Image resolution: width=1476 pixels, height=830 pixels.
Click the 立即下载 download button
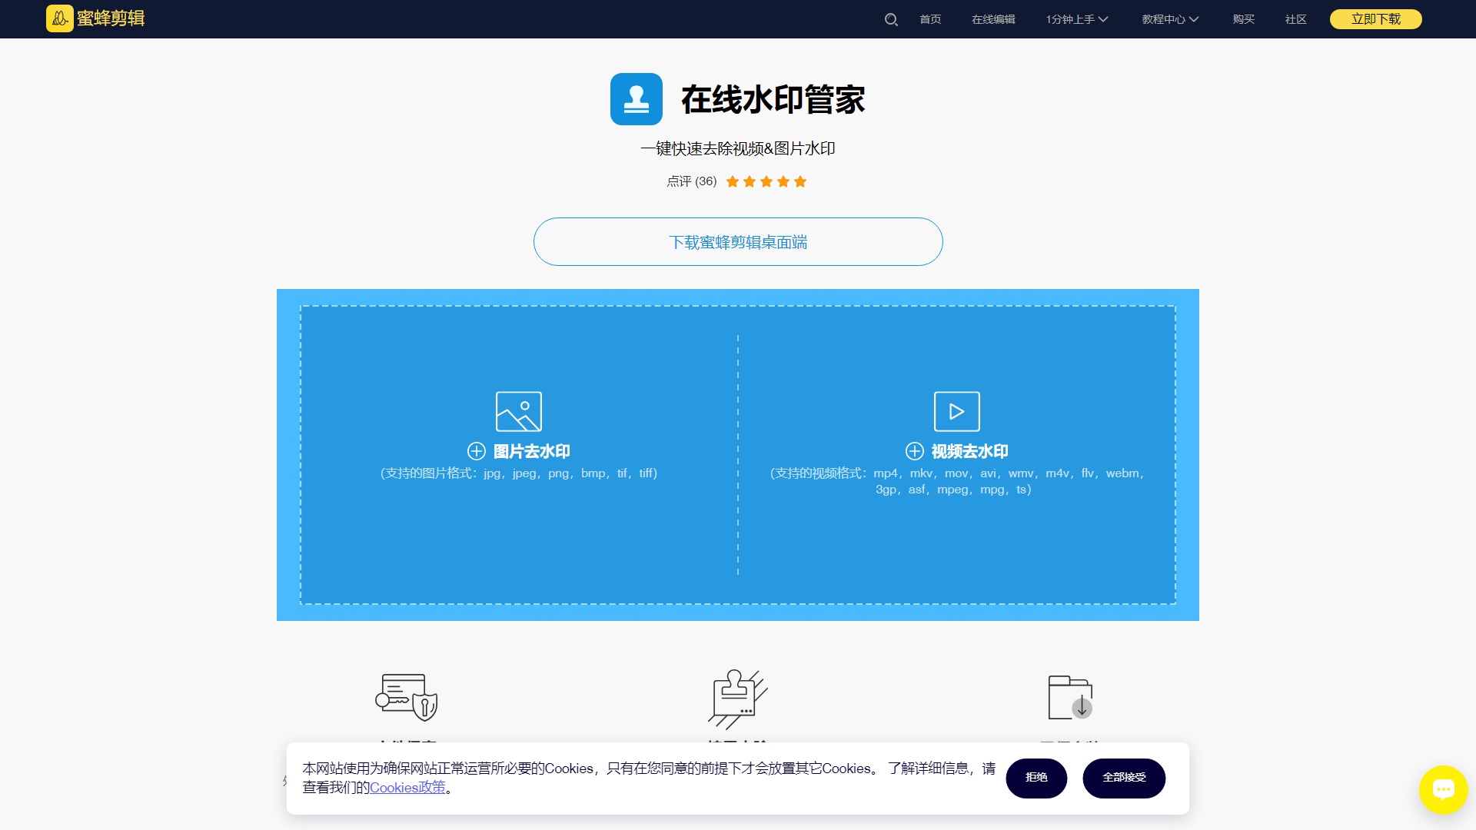pyautogui.click(x=1375, y=19)
